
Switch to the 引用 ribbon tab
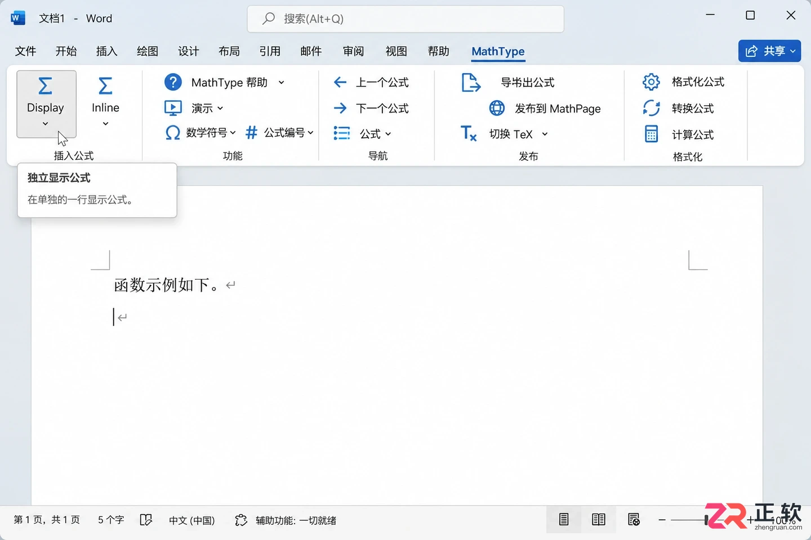(270, 51)
